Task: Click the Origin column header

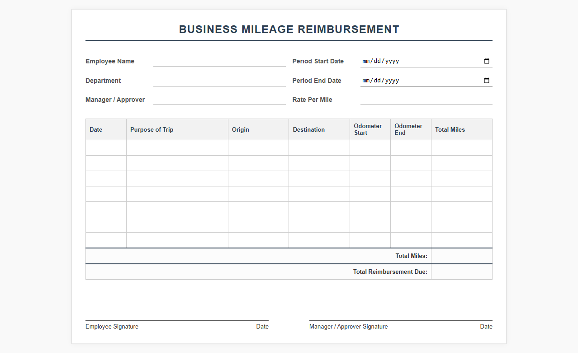Action: [258, 129]
